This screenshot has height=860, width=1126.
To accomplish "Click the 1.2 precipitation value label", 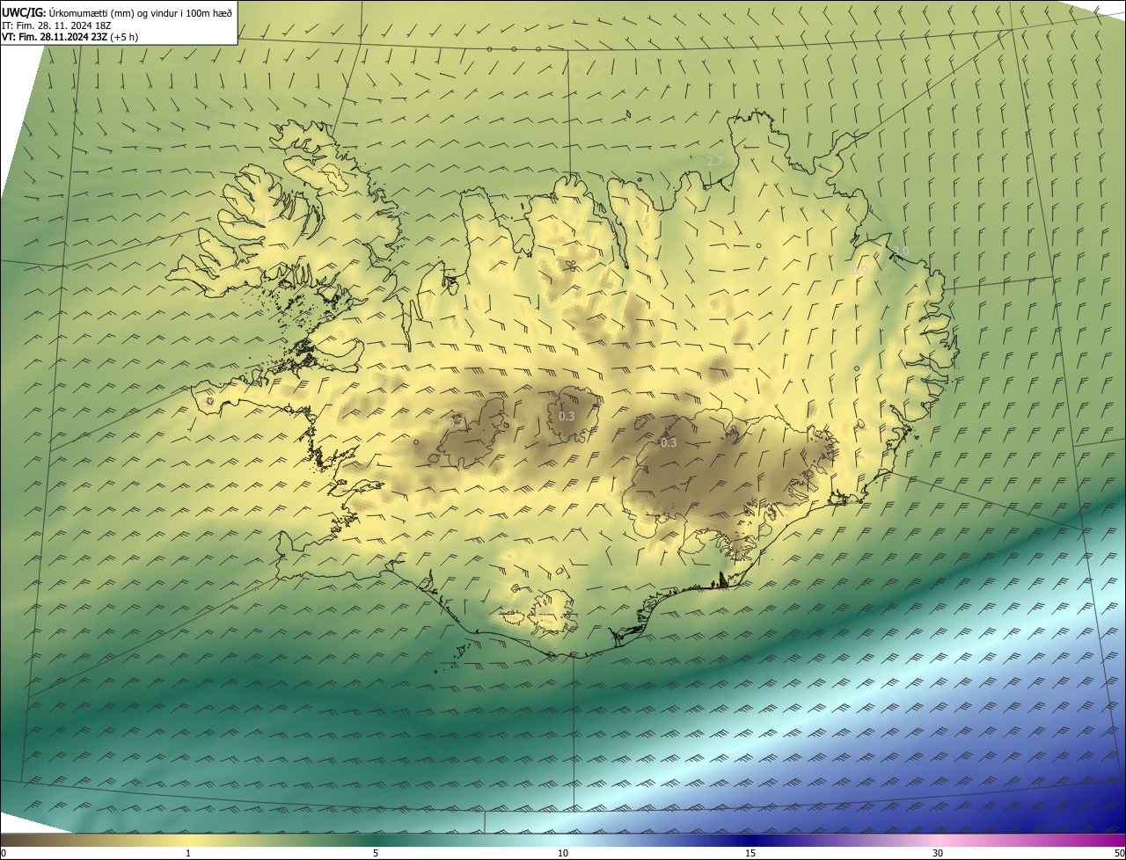I will [x=401, y=33].
